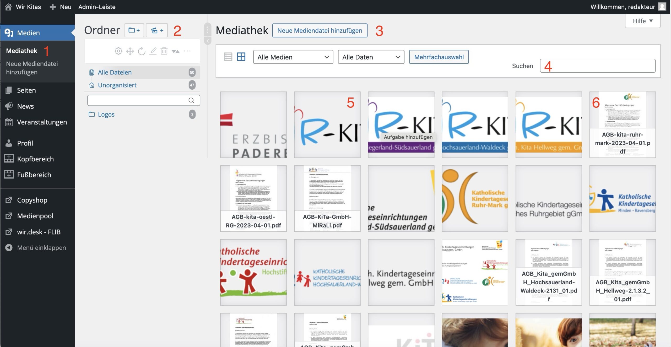Image resolution: width=671 pixels, height=347 pixels.
Task: Switch to grid view mode
Action: click(241, 57)
